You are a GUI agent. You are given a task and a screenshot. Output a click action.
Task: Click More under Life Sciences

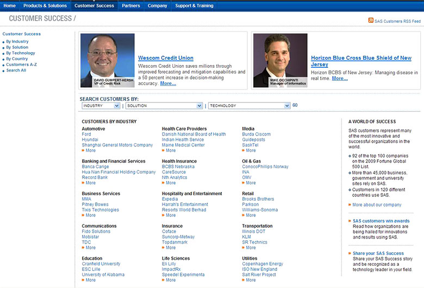point(170,280)
